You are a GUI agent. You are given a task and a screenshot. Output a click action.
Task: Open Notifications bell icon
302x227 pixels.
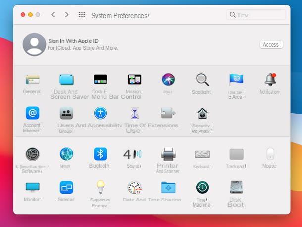[270, 79]
